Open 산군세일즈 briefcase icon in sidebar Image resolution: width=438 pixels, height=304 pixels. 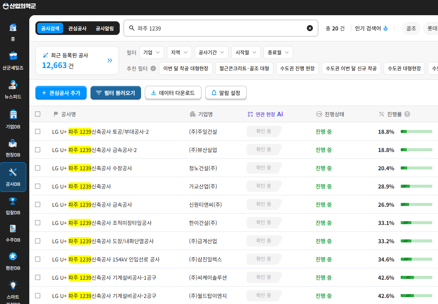click(13, 56)
